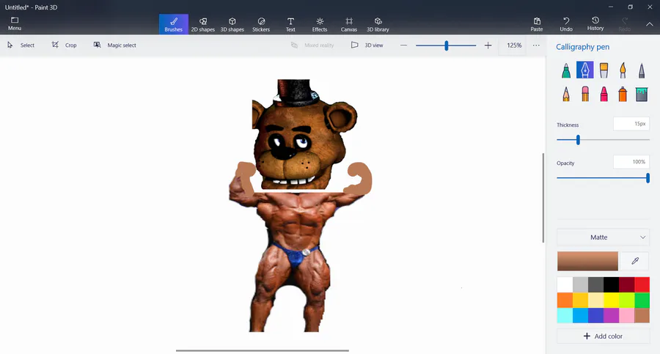Image resolution: width=660 pixels, height=354 pixels.
Task: Open the Menu folder icon
Action: [x=15, y=23]
